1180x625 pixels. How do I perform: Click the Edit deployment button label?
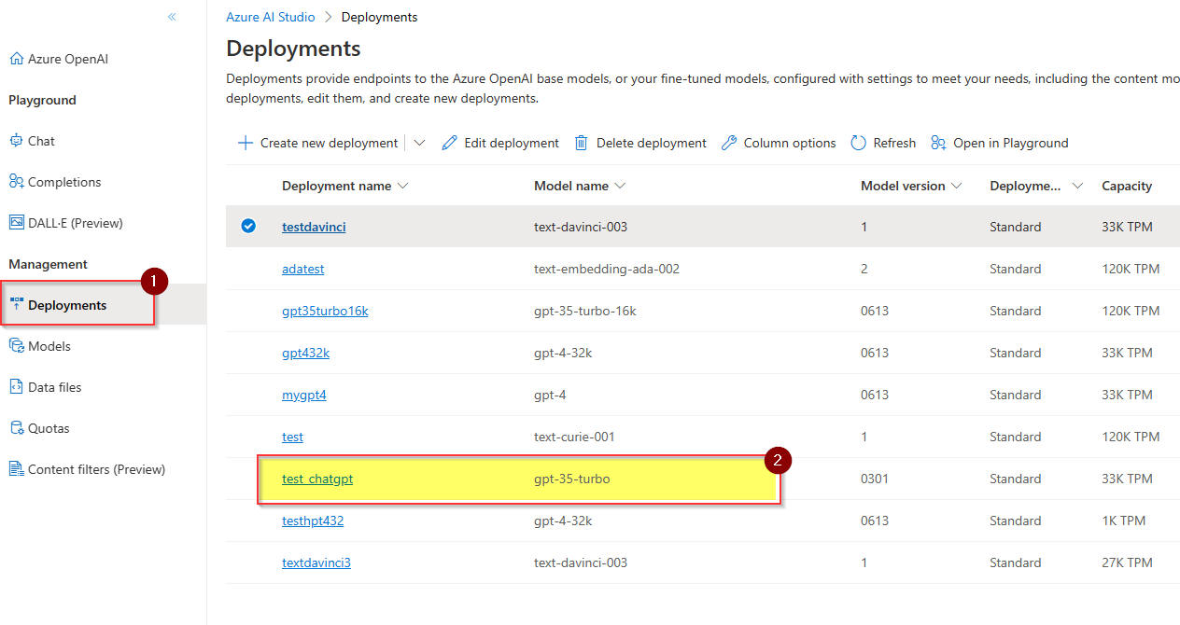tap(512, 143)
